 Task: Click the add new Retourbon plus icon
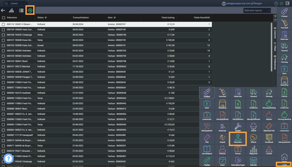(x=30, y=10)
